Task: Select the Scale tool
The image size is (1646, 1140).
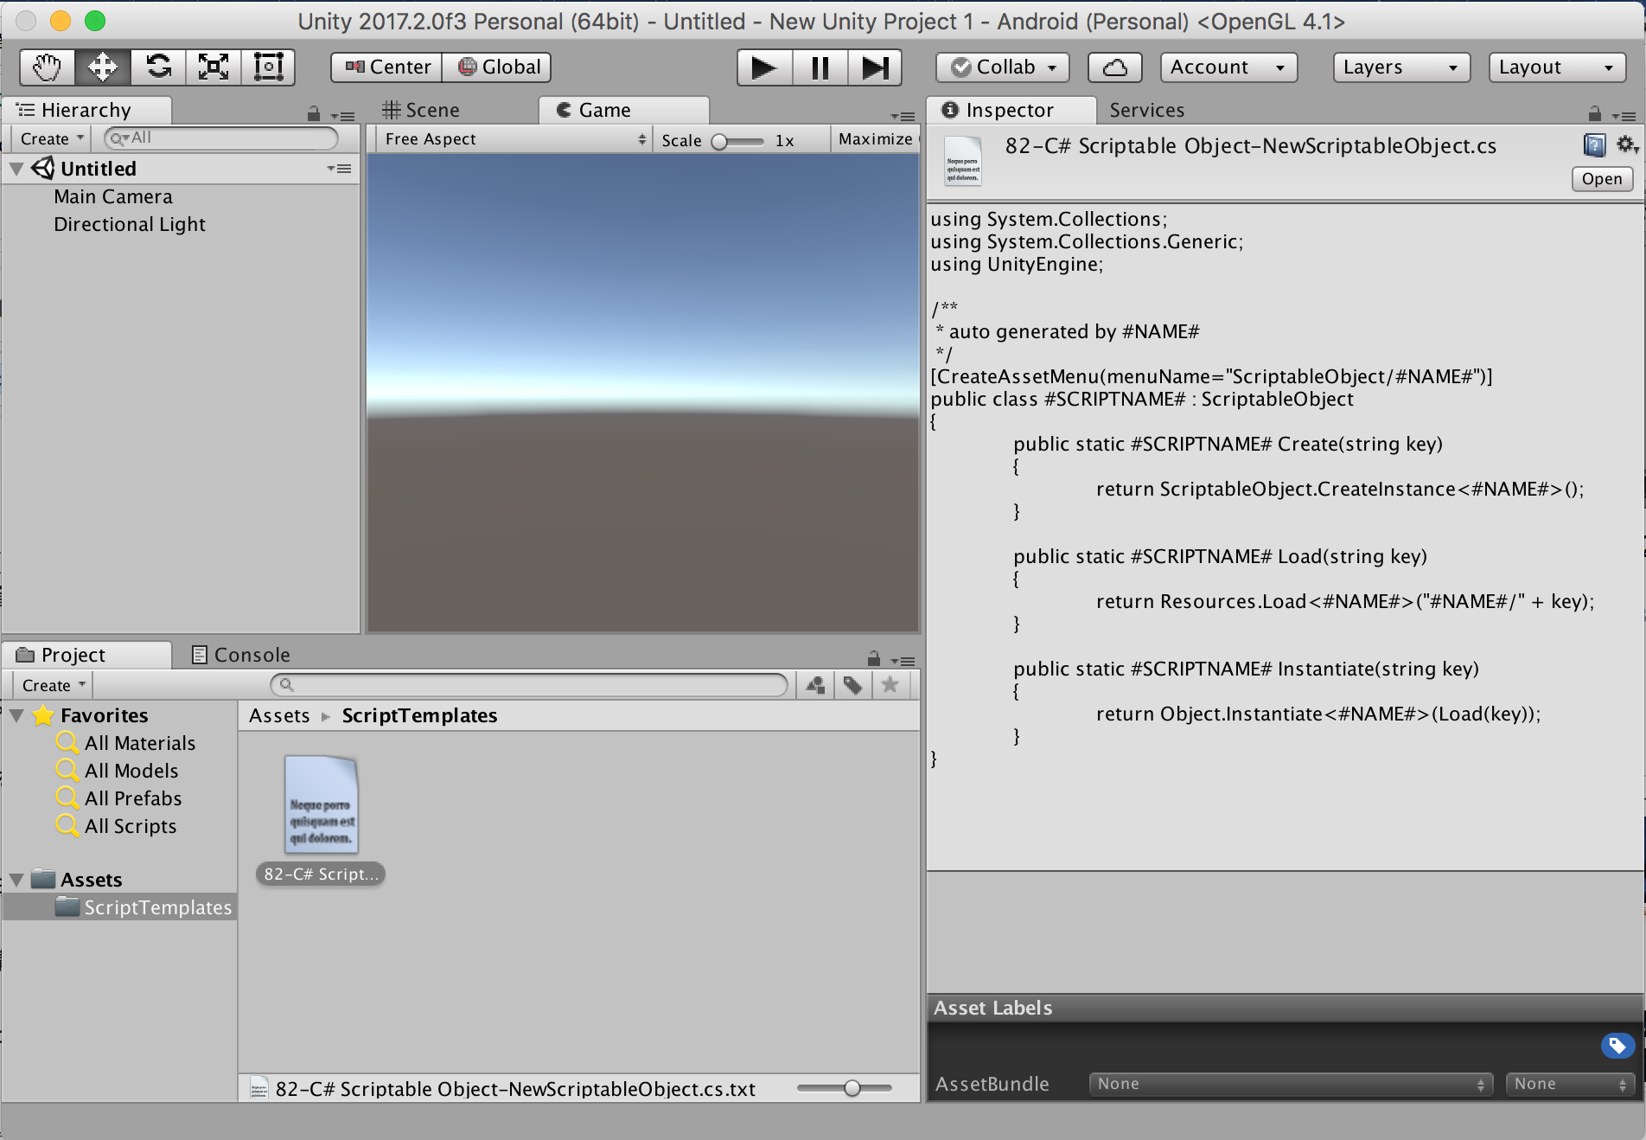Action: [x=214, y=67]
